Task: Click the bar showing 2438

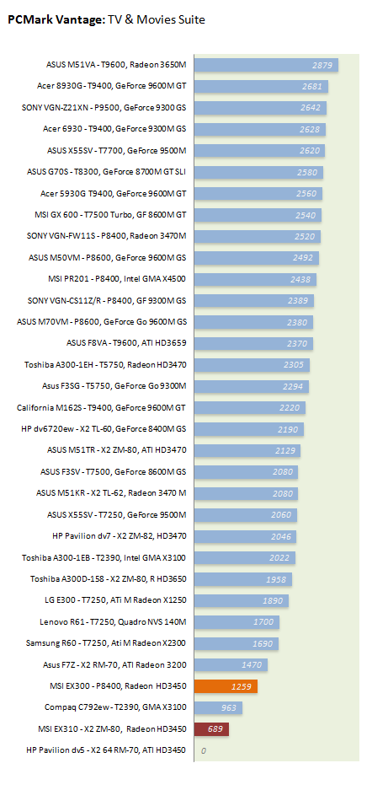Action: (255, 280)
